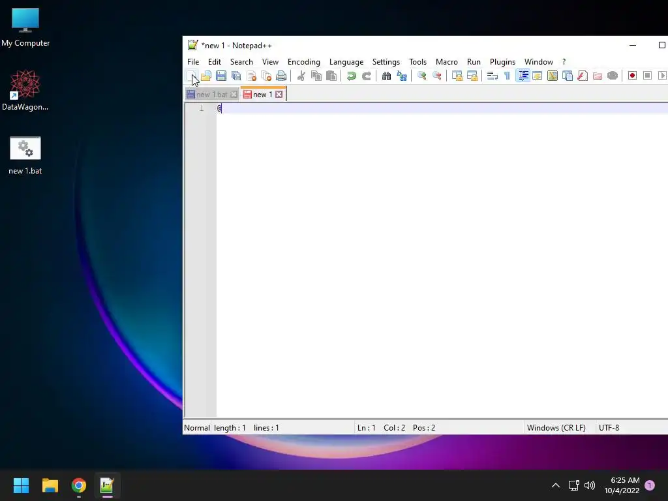Toggle Show All Characters pilcrow icon
The height and width of the screenshot is (501, 668).
(x=507, y=76)
